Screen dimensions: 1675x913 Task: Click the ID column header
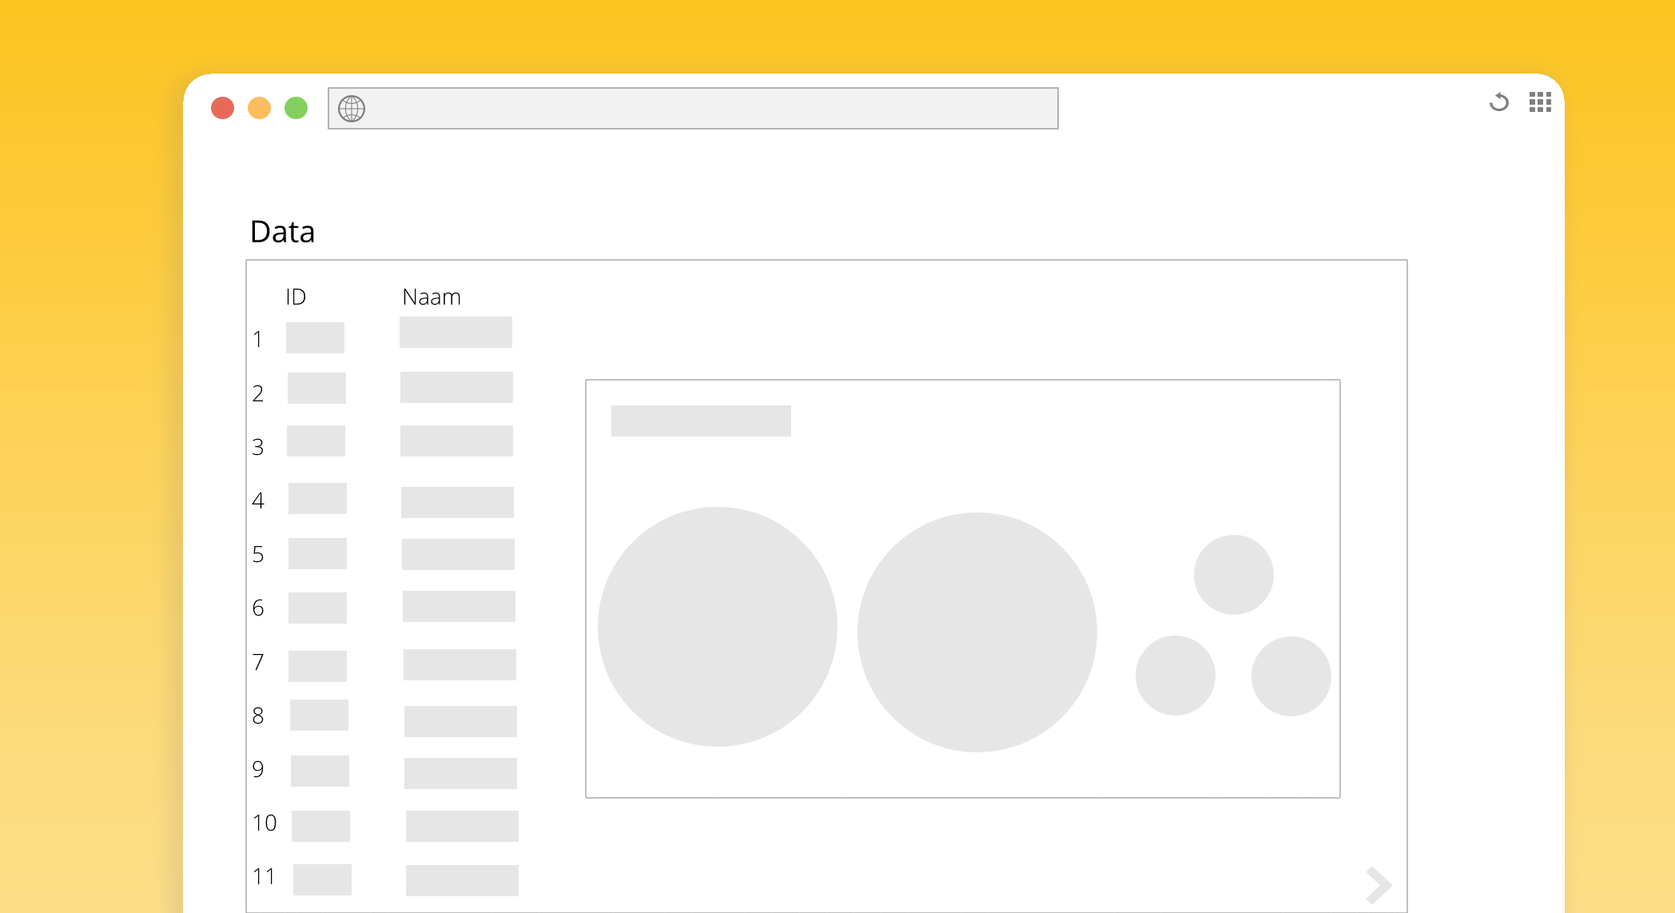296,297
